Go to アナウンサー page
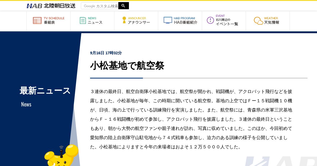The height and width of the screenshot is (166, 317). [x=139, y=23]
